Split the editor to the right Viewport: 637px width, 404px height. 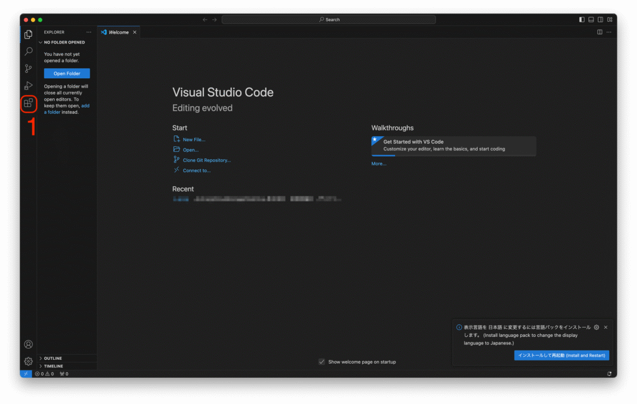tap(600, 32)
